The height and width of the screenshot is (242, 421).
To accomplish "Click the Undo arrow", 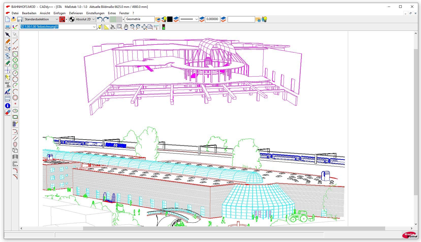I will coord(100,19).
